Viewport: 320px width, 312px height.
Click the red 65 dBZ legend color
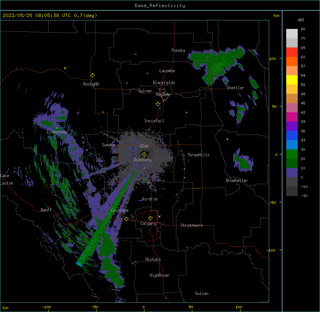coord(292,52)
